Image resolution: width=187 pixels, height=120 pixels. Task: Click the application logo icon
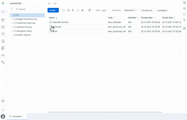3,3
